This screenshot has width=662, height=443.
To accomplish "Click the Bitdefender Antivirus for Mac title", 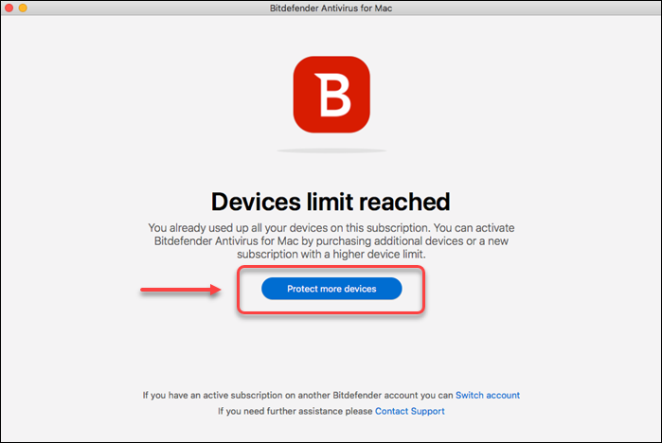I will [331, 8].
